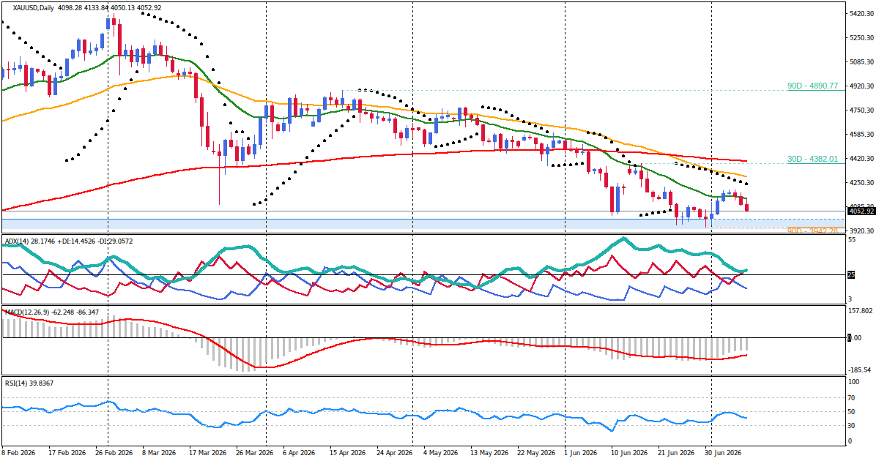Click price axis value 3920.30
879x461 pixels.
click(862, 231)
